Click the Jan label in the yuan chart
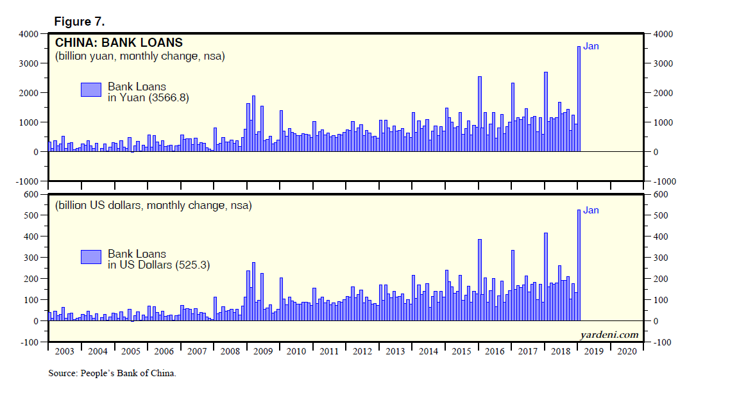 pos(591,46)
